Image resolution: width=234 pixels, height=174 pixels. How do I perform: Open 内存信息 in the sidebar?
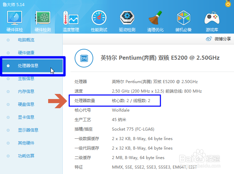(x=26, y=91)
